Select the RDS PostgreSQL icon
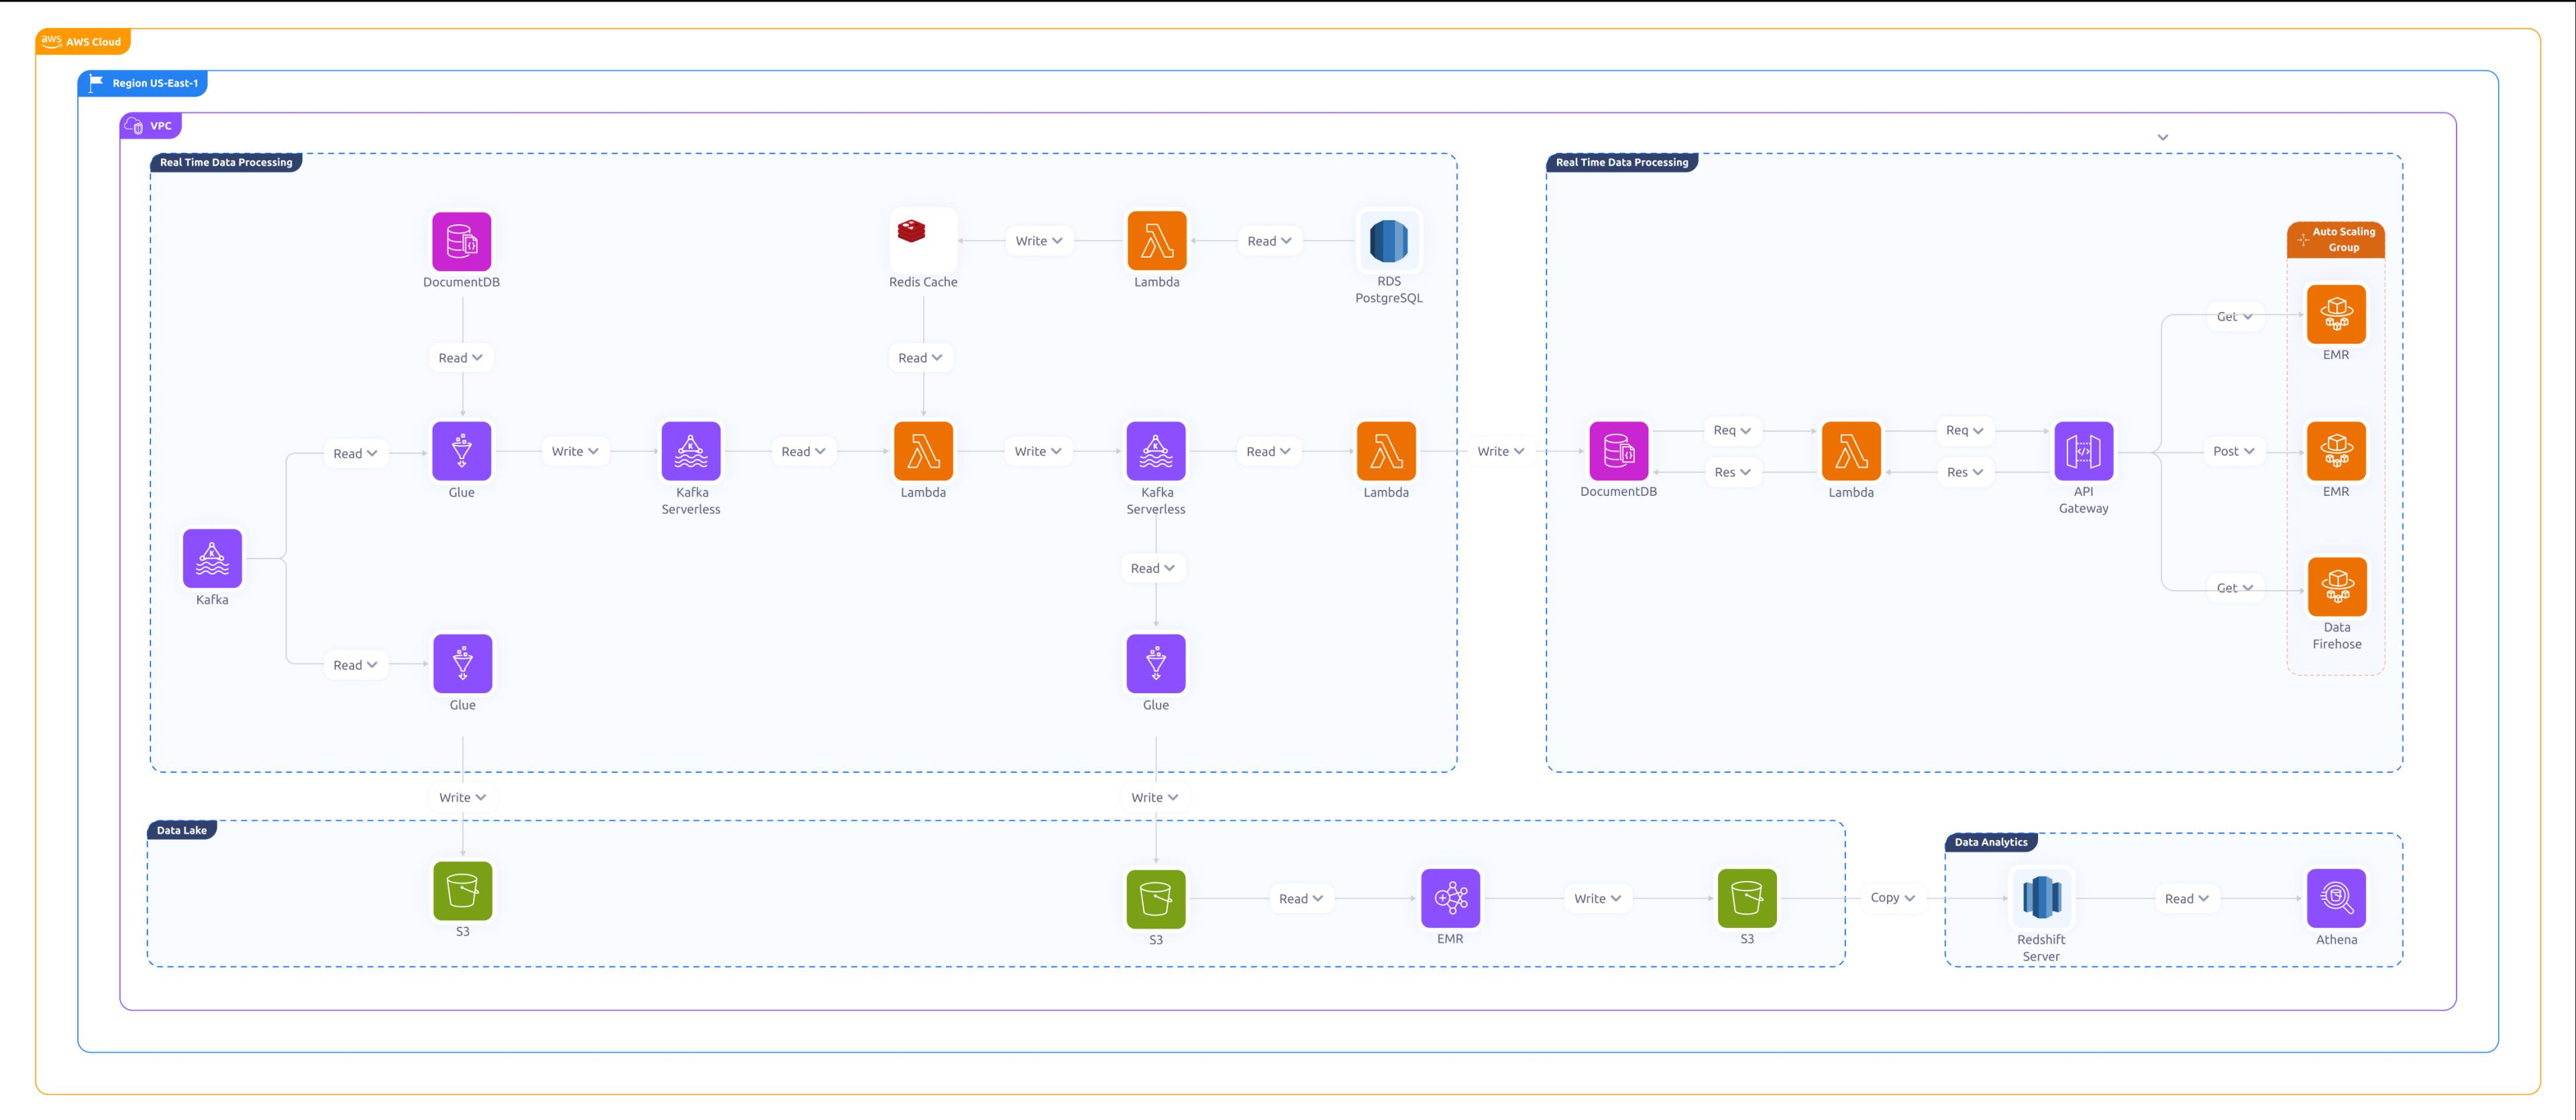 [x=1388, y=241]
